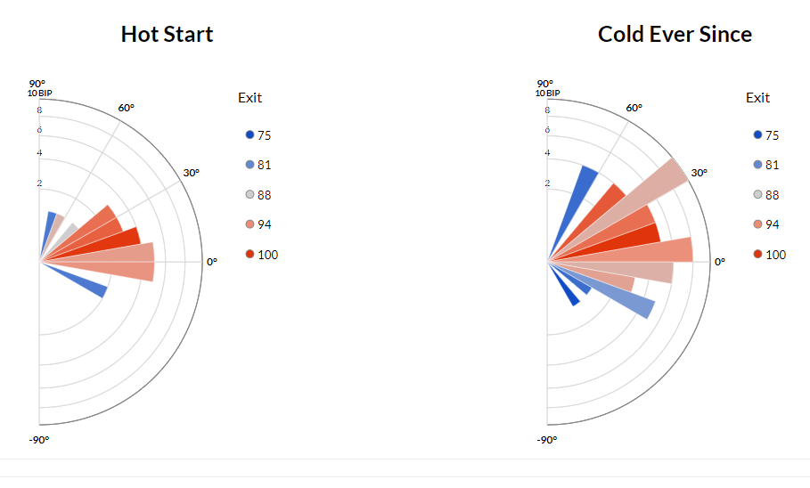Click the Exit legend title in Hot Start

[250, 98]
